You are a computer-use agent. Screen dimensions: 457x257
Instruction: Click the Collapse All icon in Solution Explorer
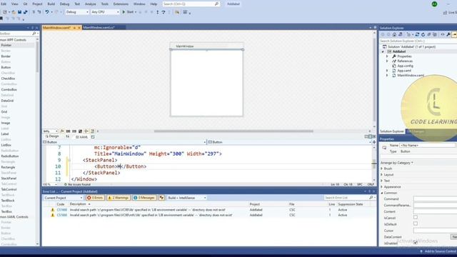(x=428, y=34)
